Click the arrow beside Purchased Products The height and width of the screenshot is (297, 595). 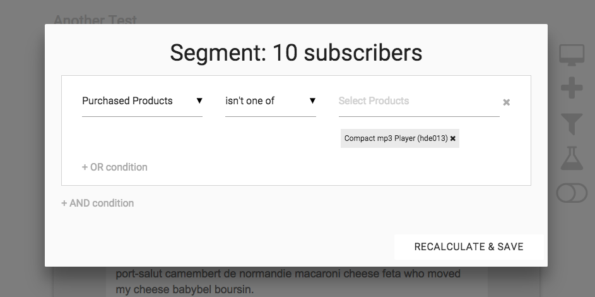(199, 101)
